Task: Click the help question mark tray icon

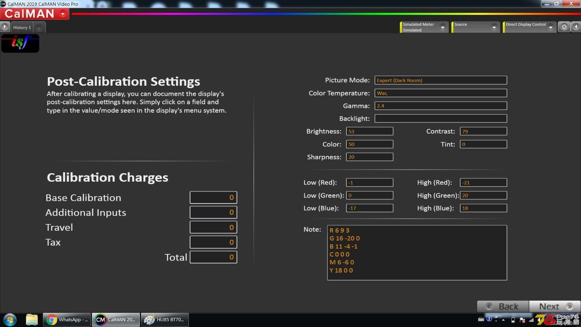Action: pyautogui.click(x=489, y=319)
